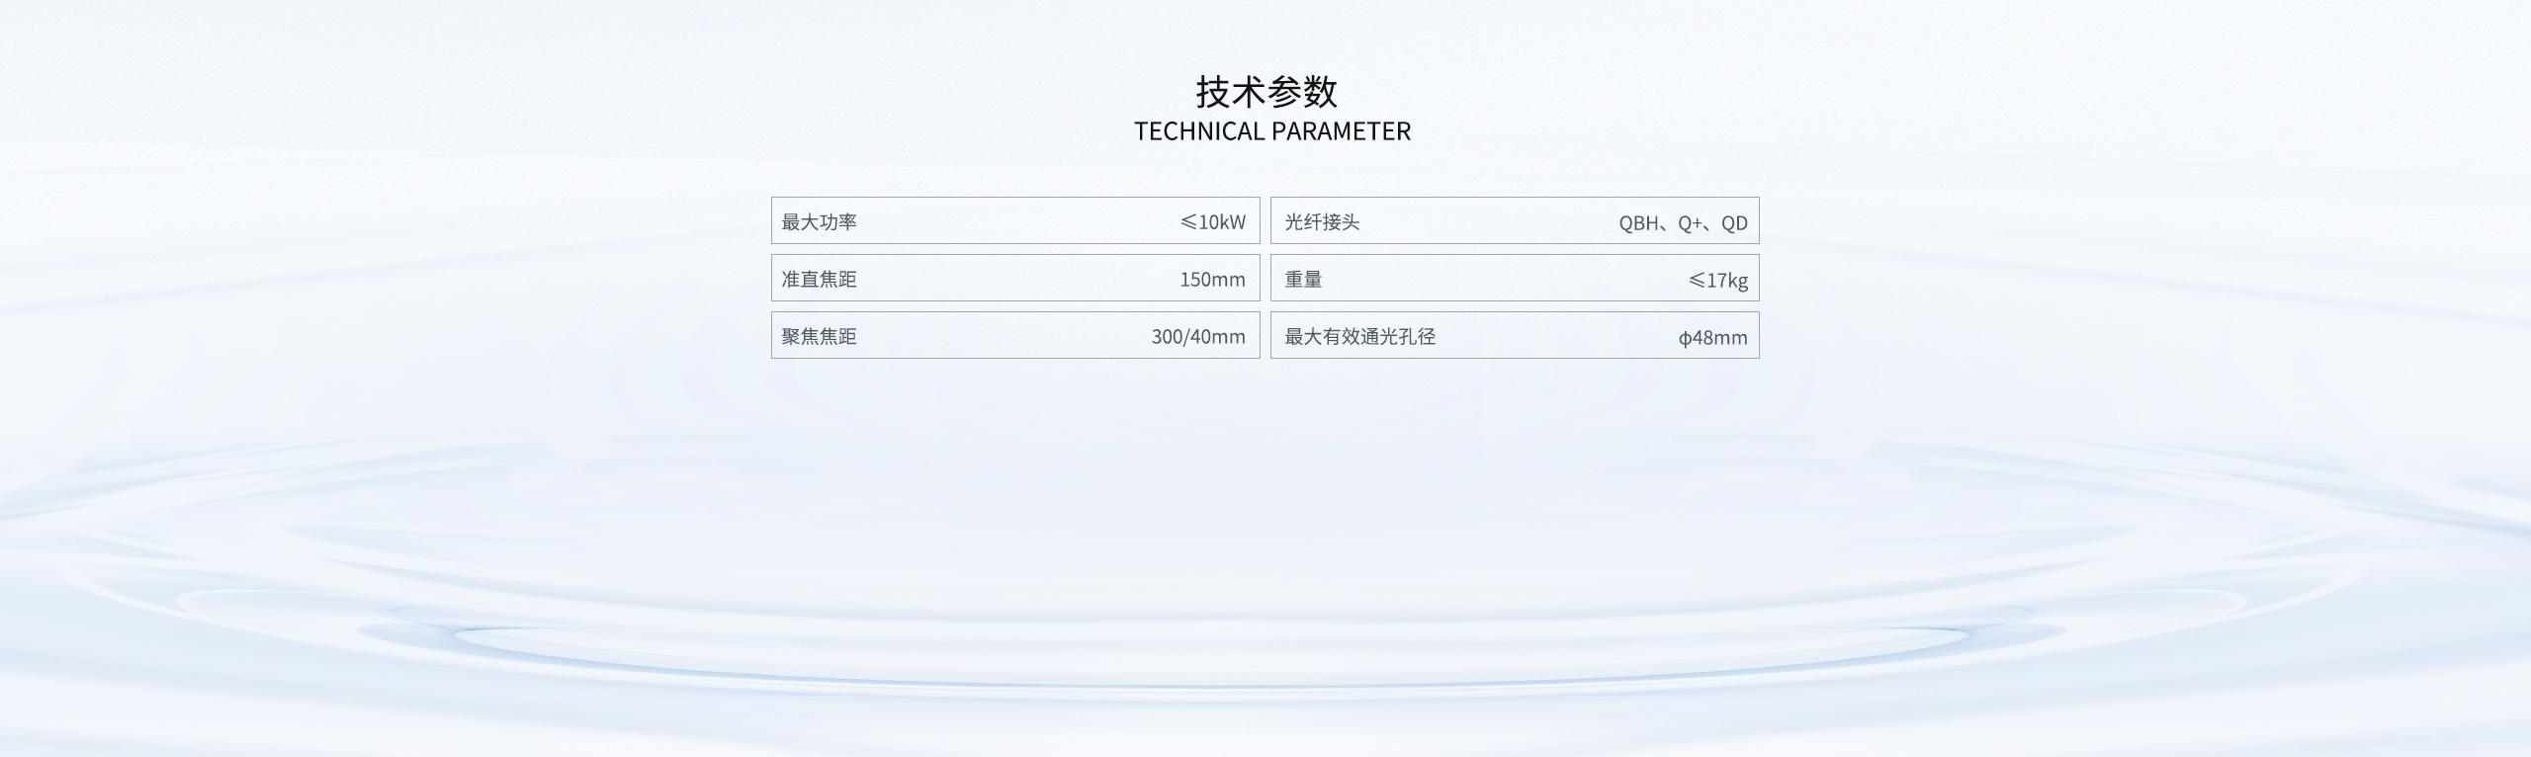Click the center of the 最大功率 row box
This screenshot has width=2531, height=757.
tap(1015, 220)
